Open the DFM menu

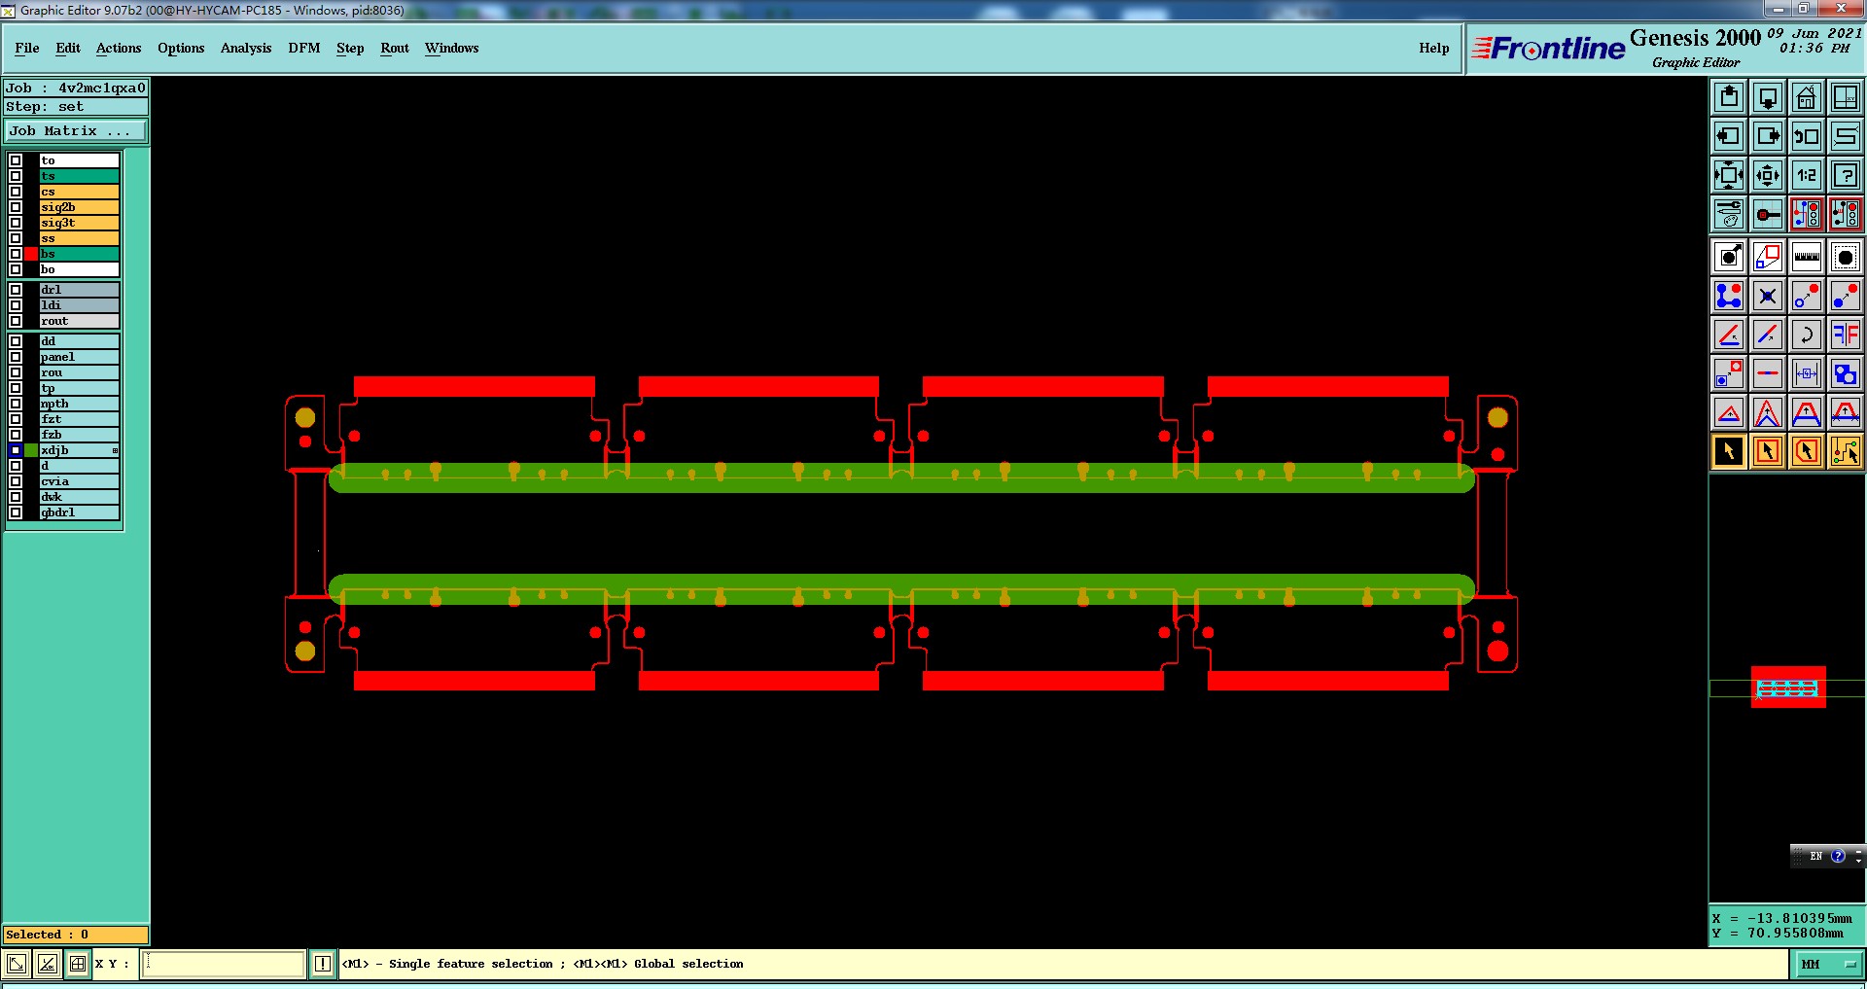303,48
